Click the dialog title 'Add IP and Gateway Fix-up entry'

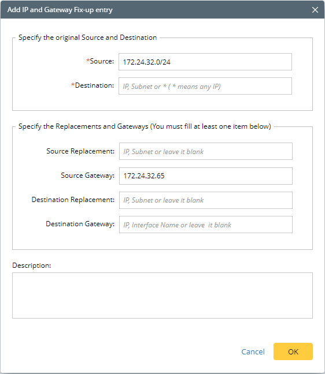click(60, 10)
